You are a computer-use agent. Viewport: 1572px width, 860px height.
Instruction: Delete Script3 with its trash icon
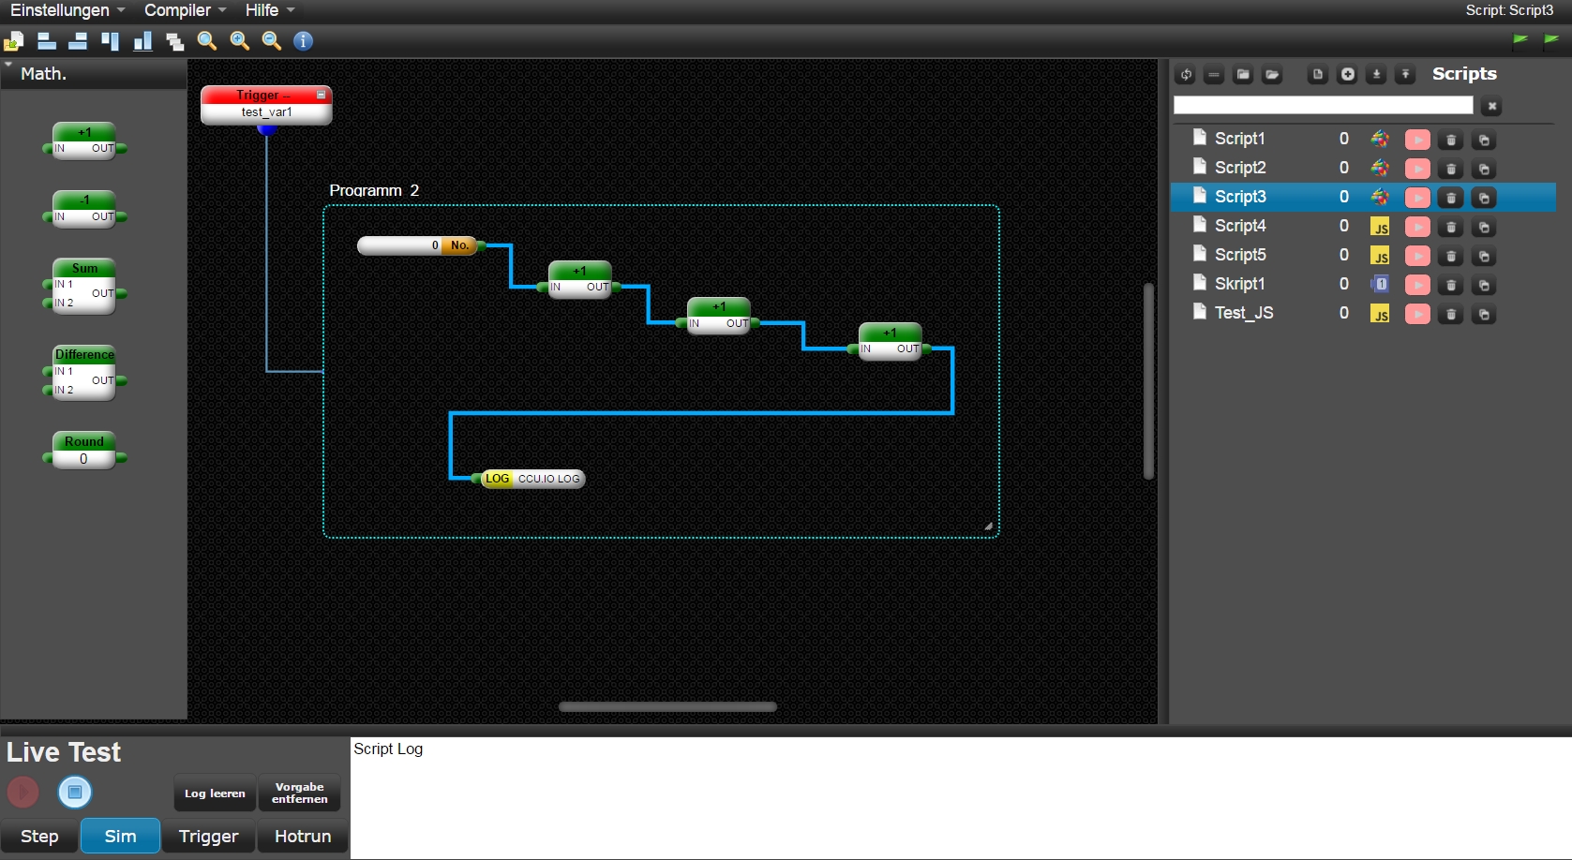1451,199
